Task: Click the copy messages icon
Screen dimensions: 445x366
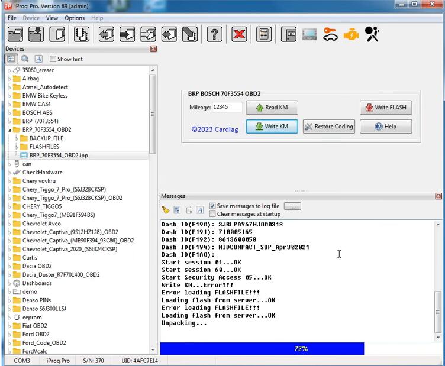Action: tap(188, 210)
